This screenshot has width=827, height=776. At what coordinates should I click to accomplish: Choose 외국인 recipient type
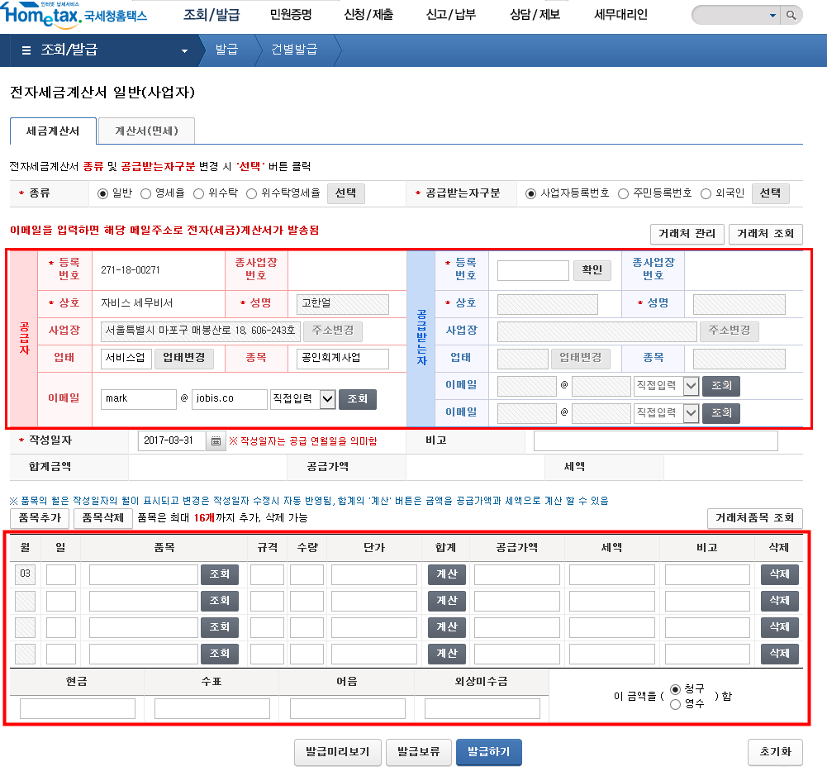[x=706, y=193]
